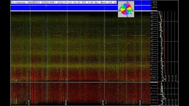This screenshot has width=189, height=106.
Task: Click the N letter on the compass
Action: 128,3
